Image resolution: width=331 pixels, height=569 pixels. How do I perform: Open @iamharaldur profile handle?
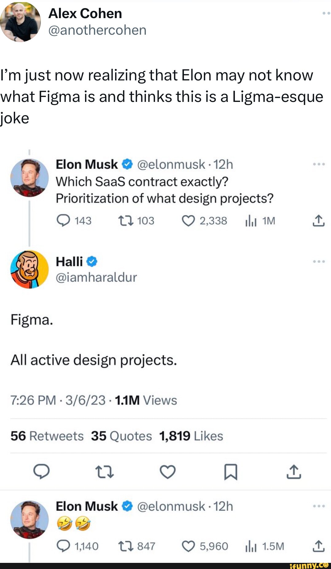[96, 277]
